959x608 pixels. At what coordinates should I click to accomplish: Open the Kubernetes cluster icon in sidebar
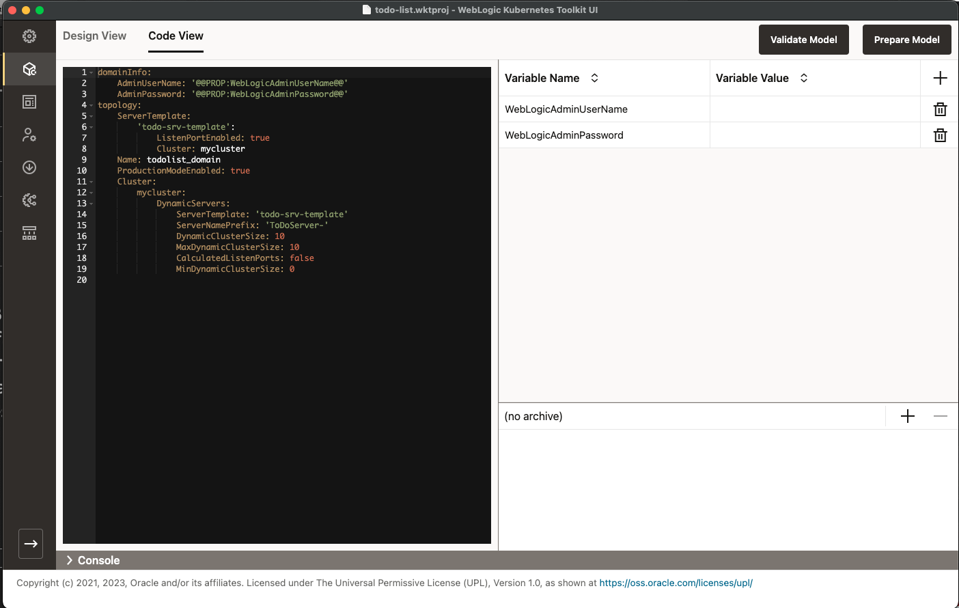tap(29, 200)
